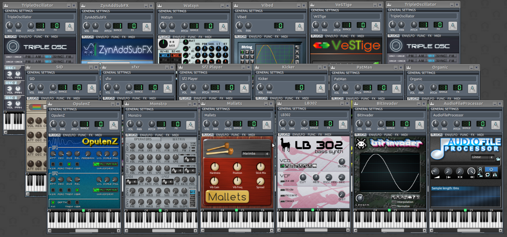
Task: Open OP1 waveform selector in OpulenZ
Action: [x=105, y=164]
